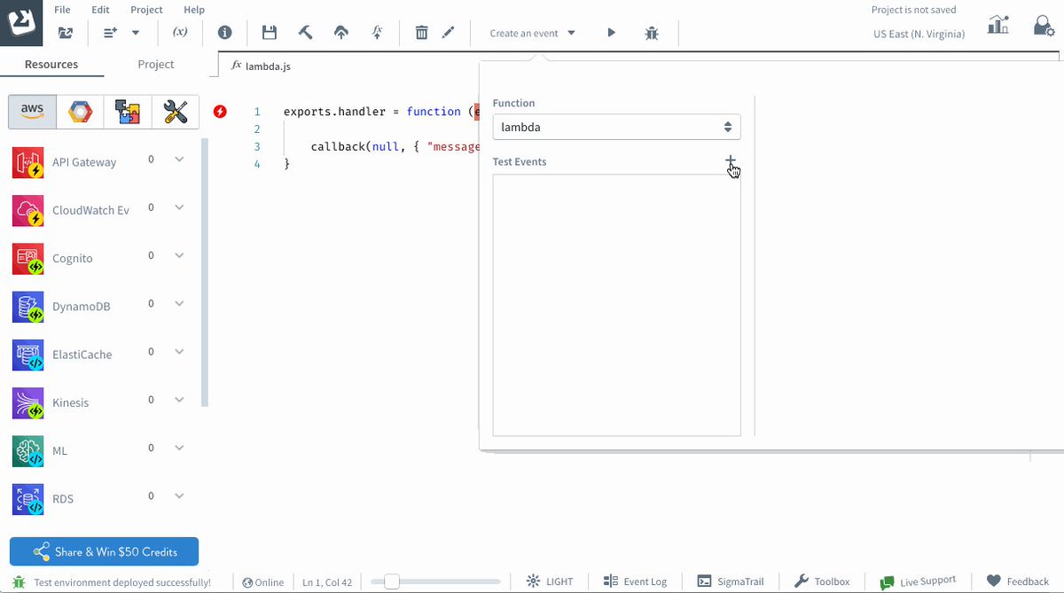
Task: Open the Event Log panel
Action: 635,581
